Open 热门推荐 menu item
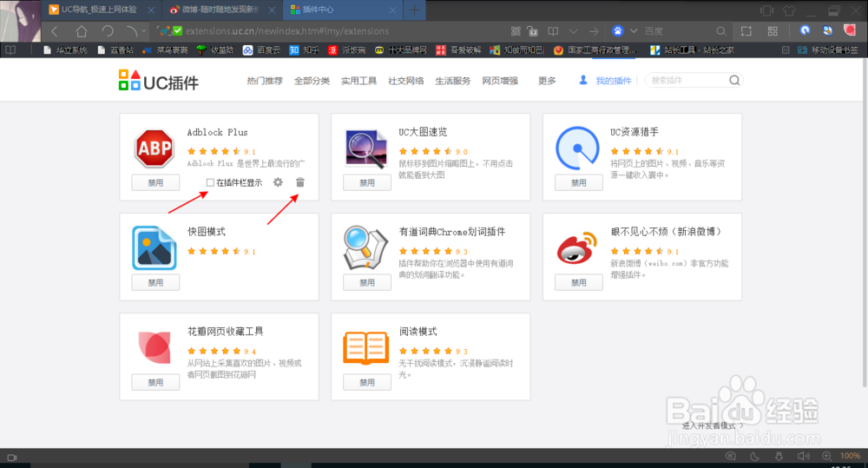Viewport: 868px width, 468px height. tap(265, 81)
